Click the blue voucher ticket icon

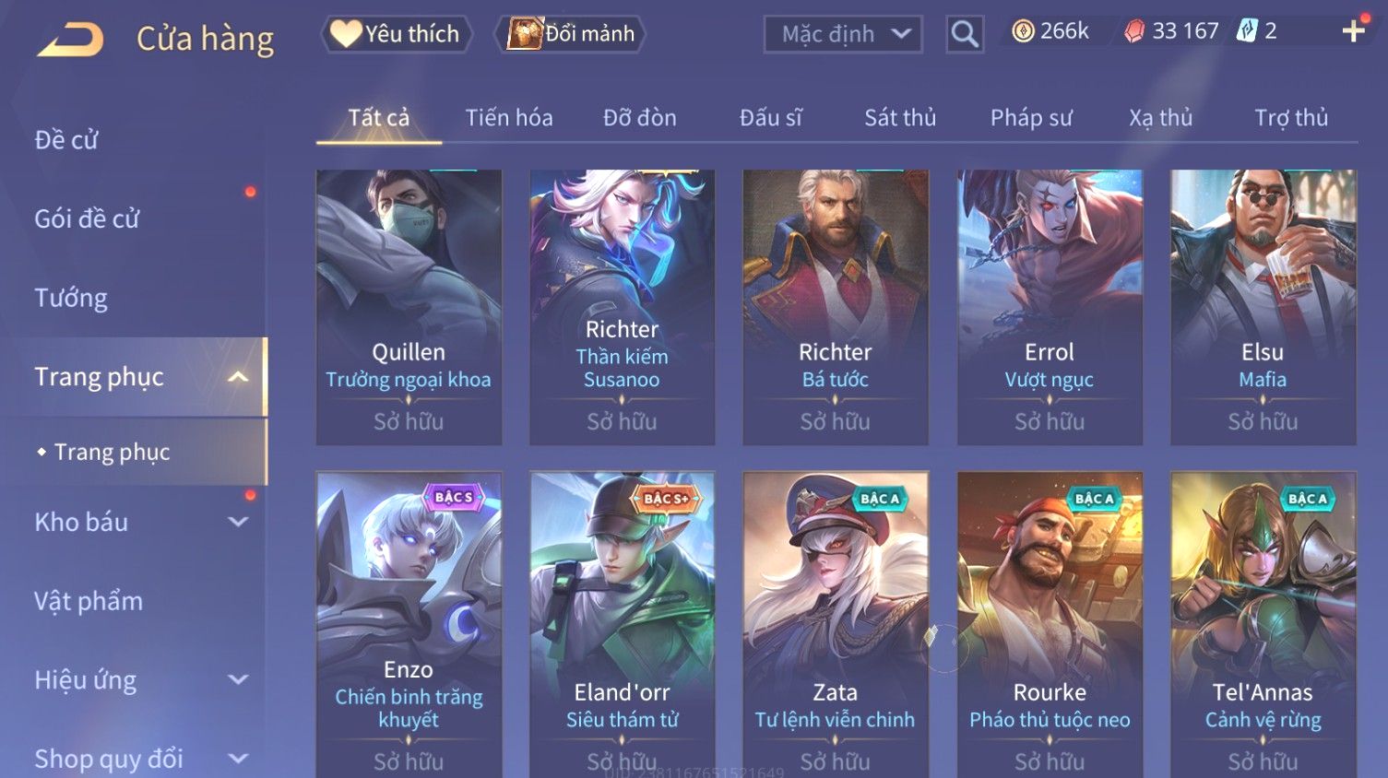tap(1247, 31)
